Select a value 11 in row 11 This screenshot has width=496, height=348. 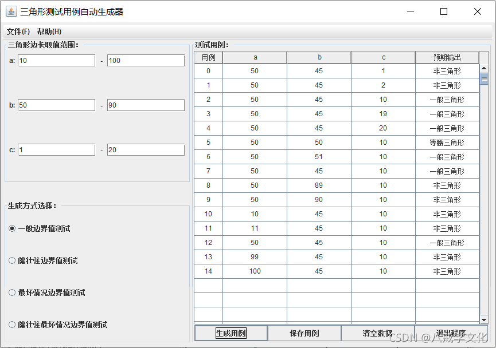[255, 228]
